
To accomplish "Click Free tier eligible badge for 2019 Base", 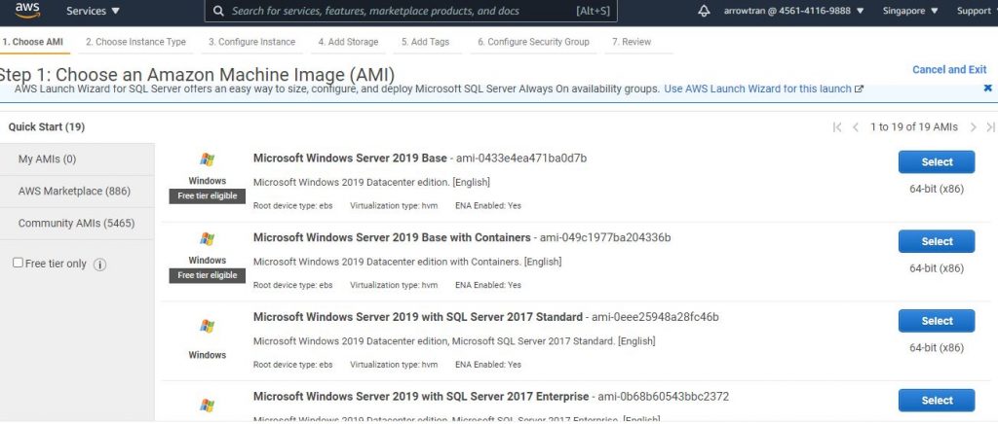I will point(207,196).
